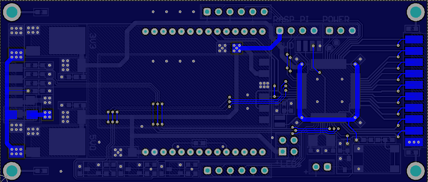Select the rounded-square pad beside the plus sign
Screen dimensions: 428x182
(x=327, y=166)
